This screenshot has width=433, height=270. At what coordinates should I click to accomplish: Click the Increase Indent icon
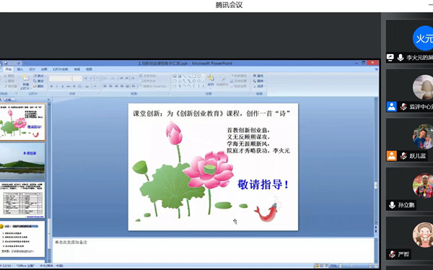127,78
